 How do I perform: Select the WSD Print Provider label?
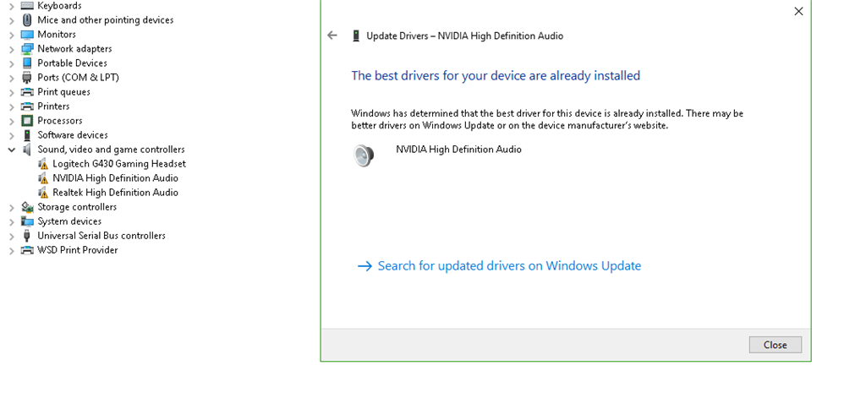click(x=77, y=250)
